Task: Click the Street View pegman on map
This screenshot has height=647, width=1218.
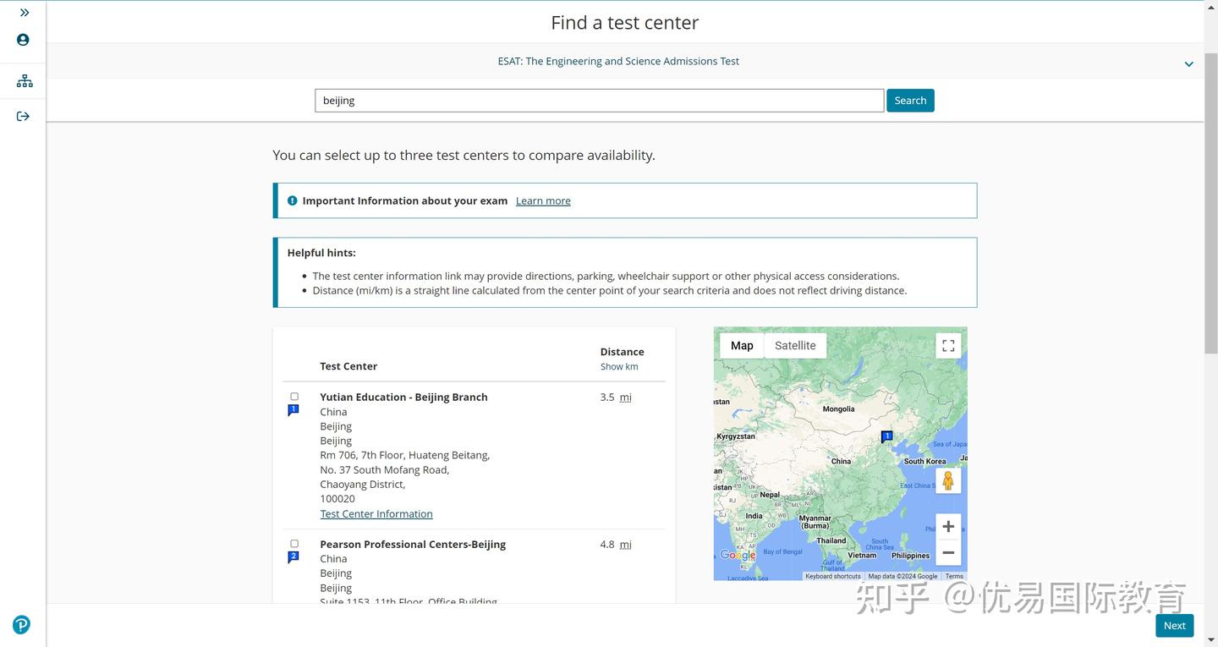Action: (948, 480)
